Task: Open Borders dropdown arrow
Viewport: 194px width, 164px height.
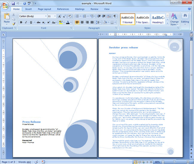Action: pos(115,22)
